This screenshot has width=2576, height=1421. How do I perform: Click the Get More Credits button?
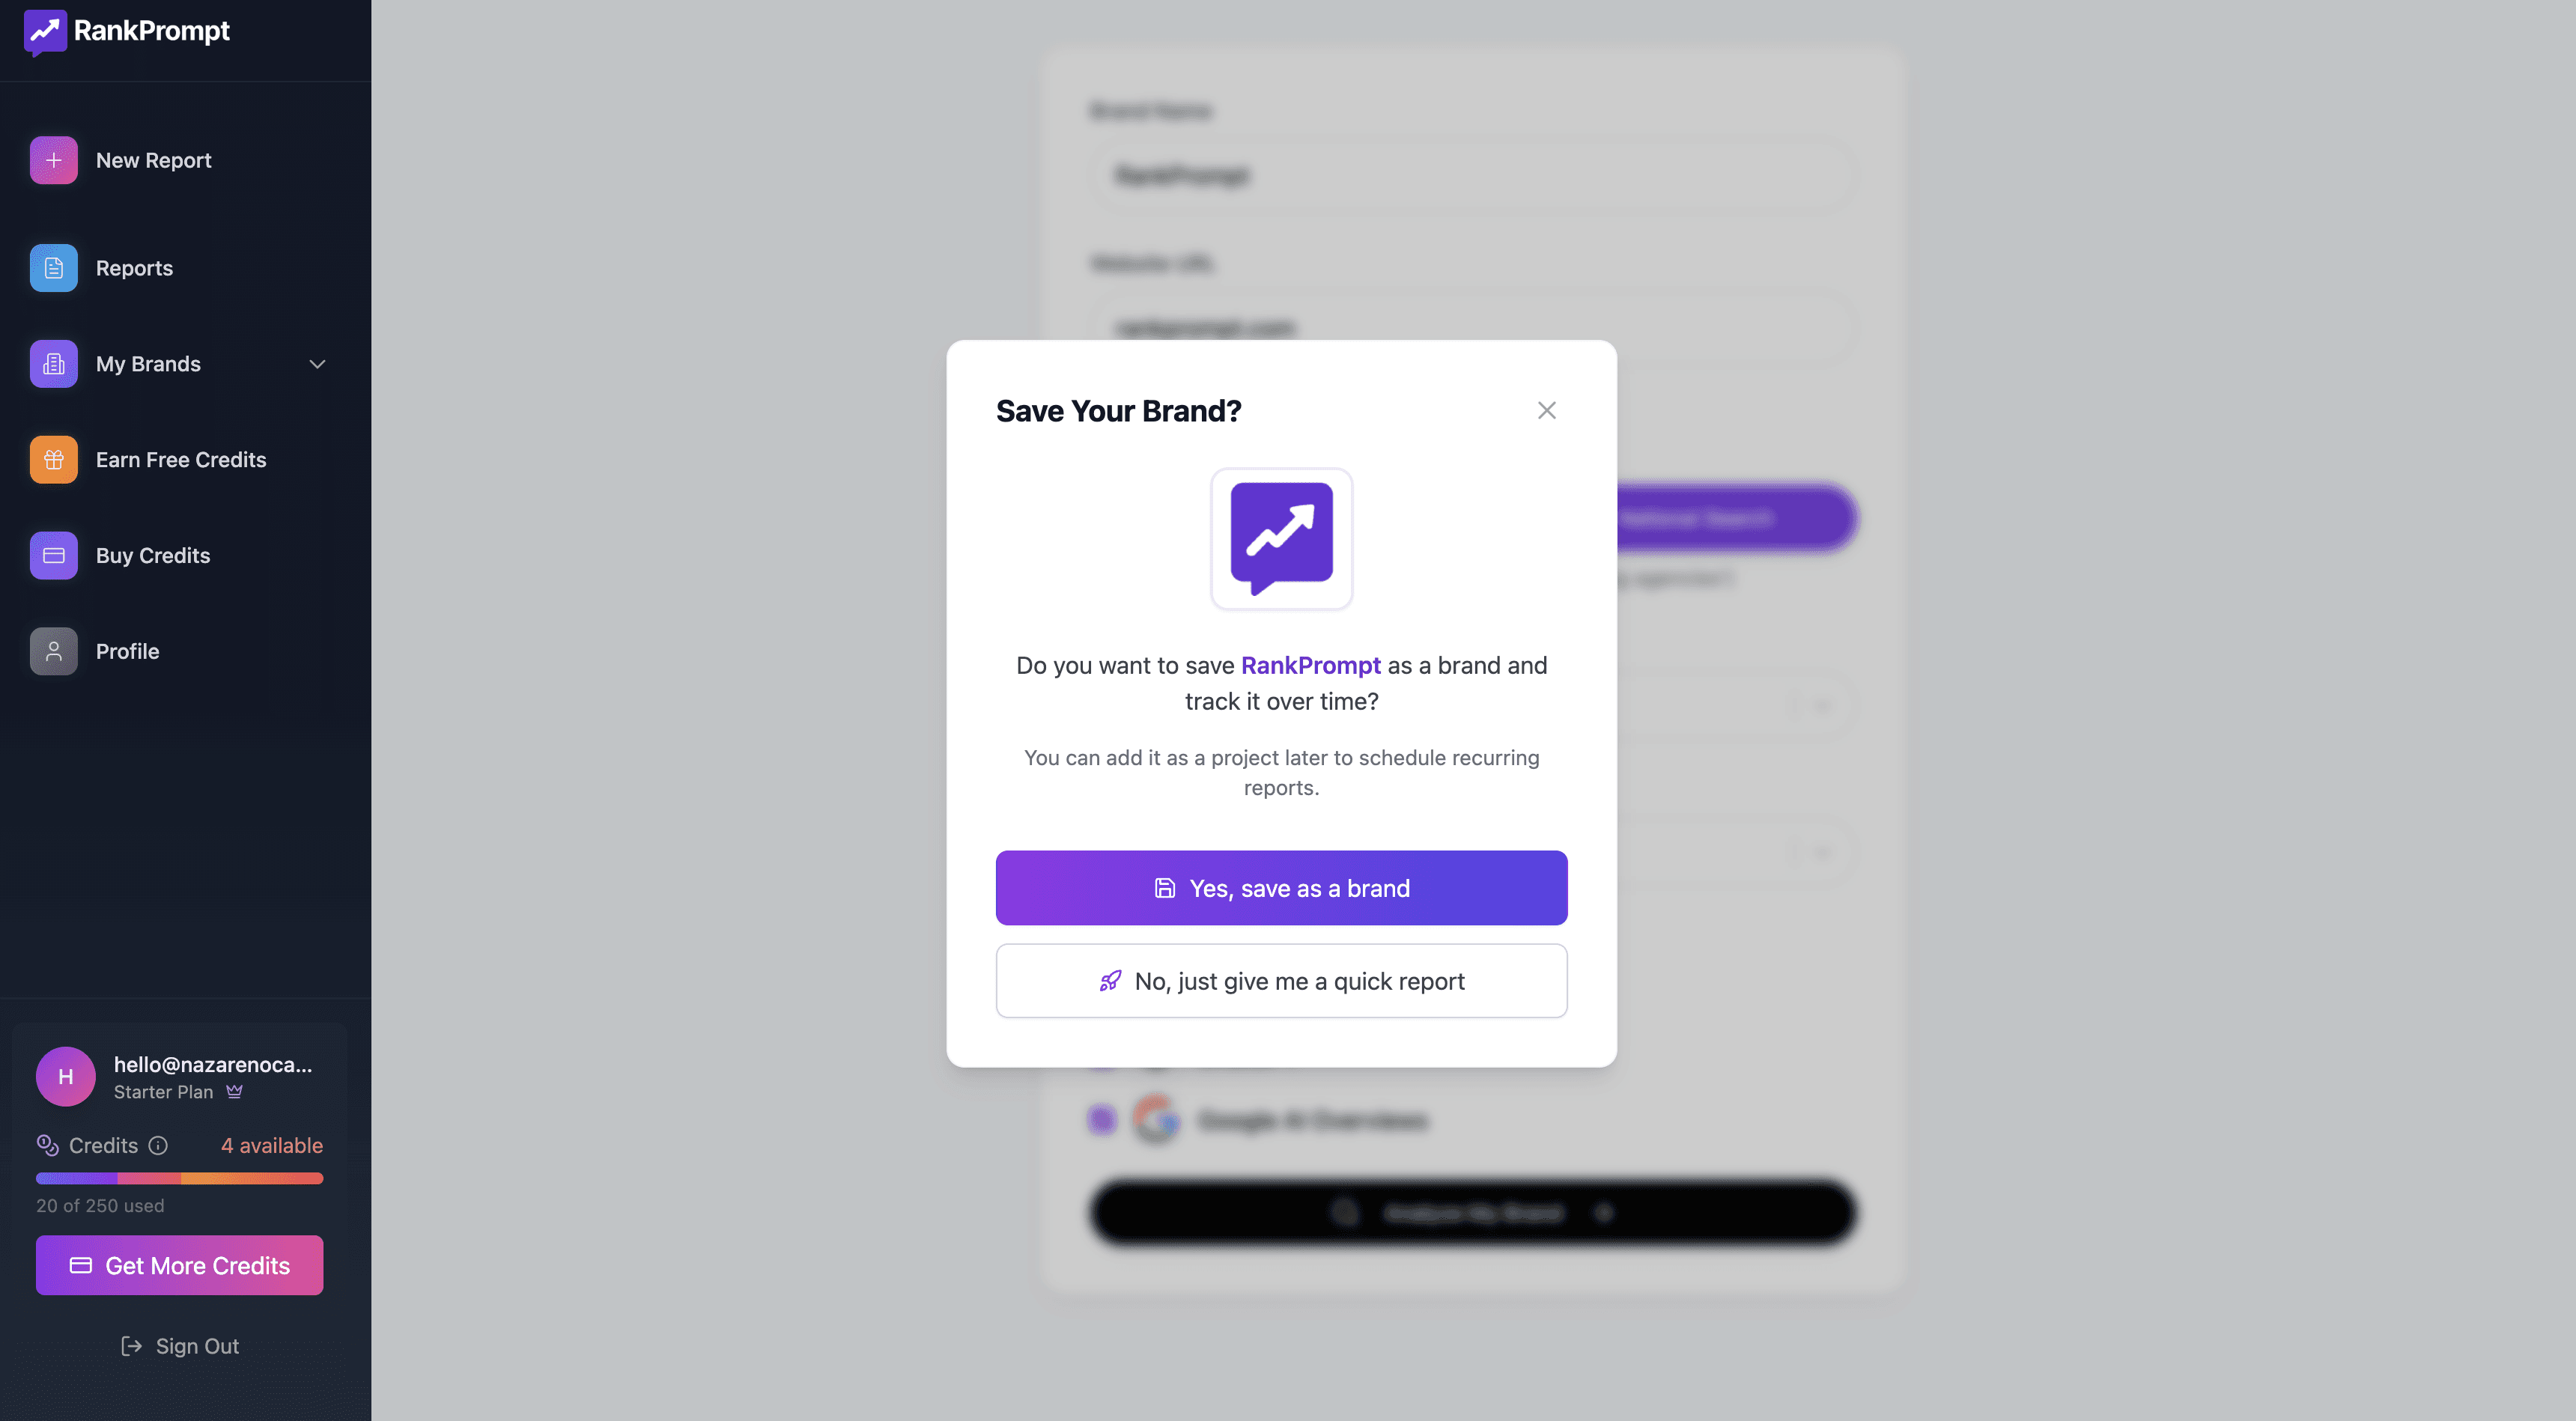(180, 1265)
